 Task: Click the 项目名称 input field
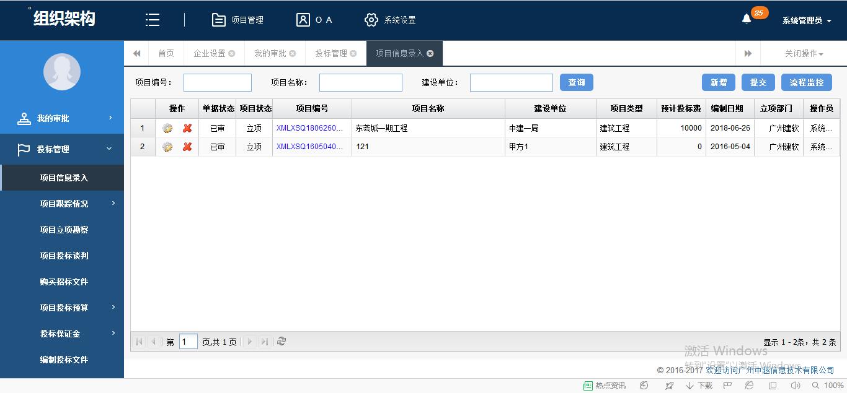tap(360, 82)
